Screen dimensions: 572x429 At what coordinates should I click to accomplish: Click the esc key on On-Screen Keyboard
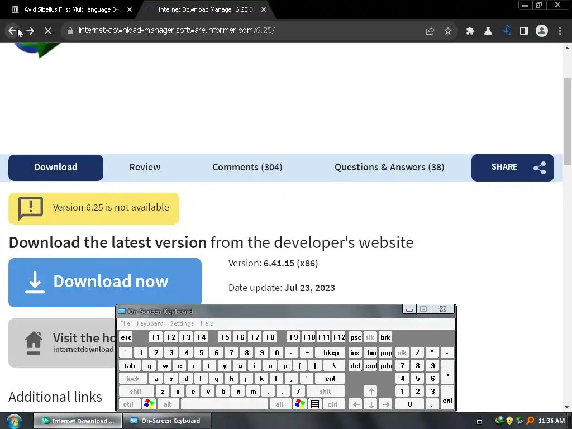[126, 337]
